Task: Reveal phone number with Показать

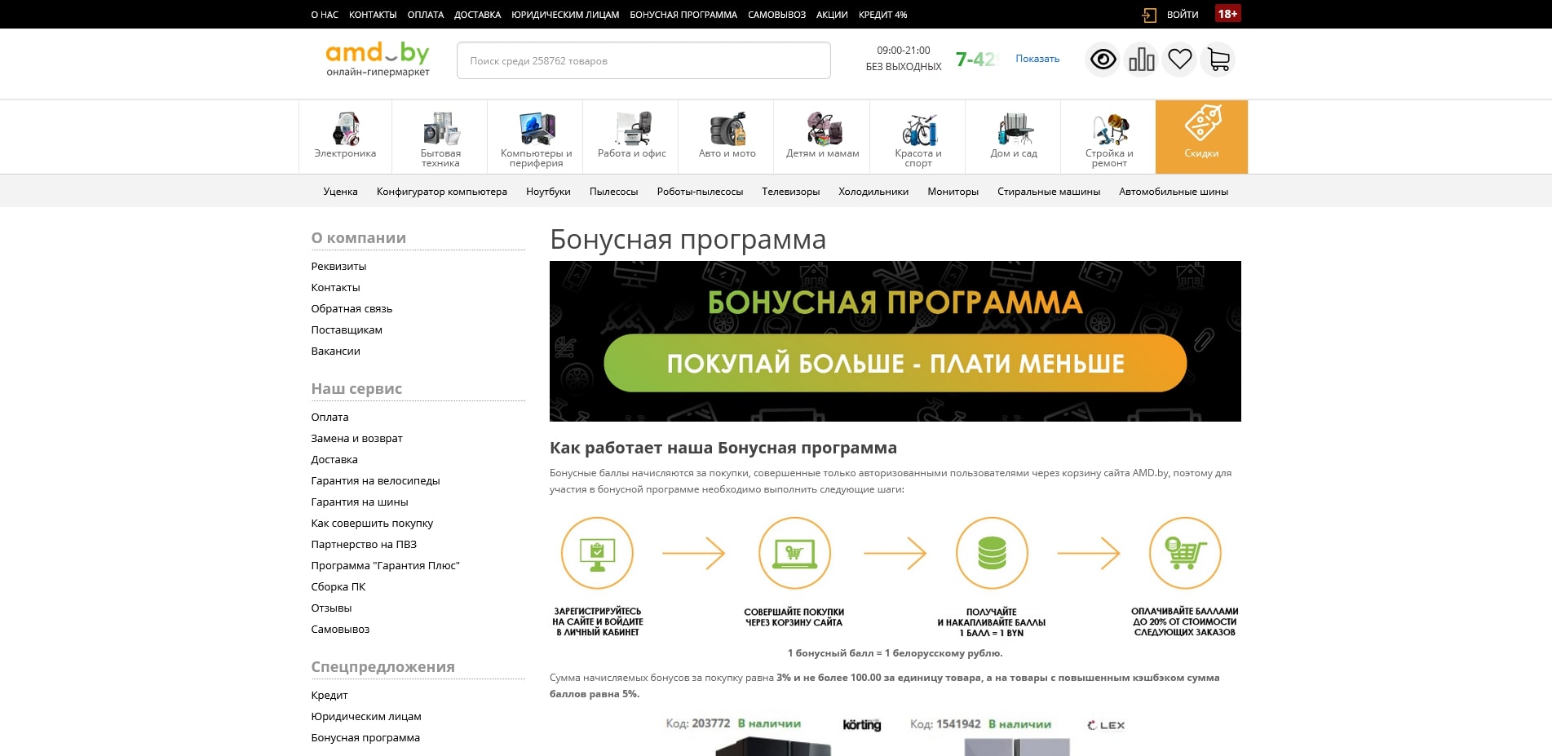Action: (1036, 58)
